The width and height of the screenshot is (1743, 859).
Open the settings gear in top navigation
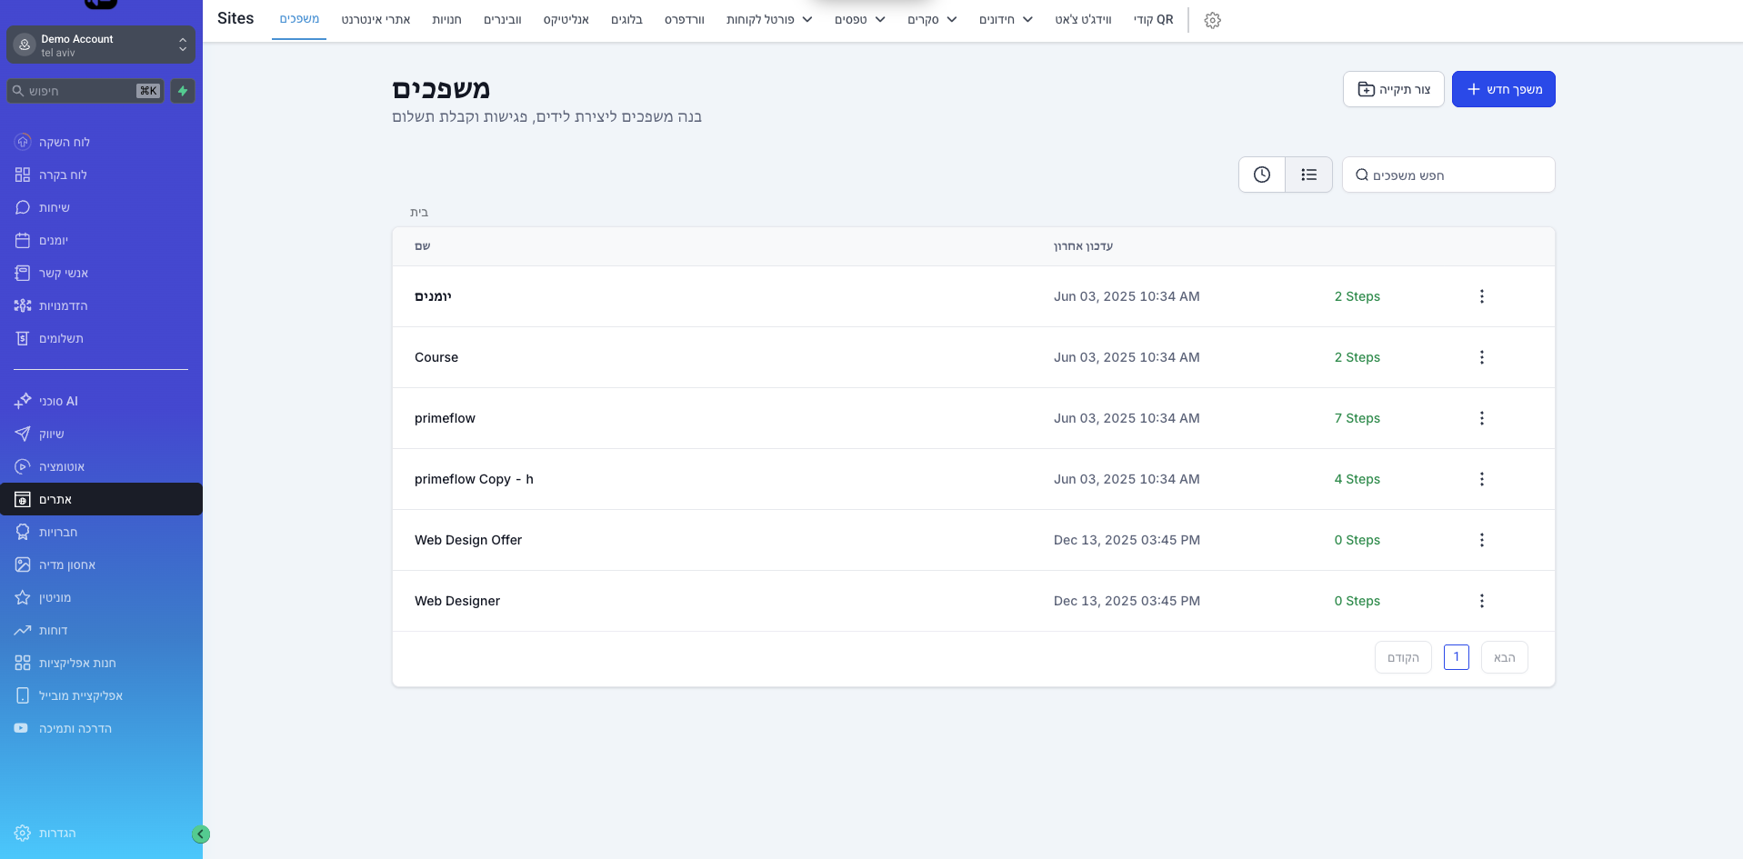[1212, 20]
